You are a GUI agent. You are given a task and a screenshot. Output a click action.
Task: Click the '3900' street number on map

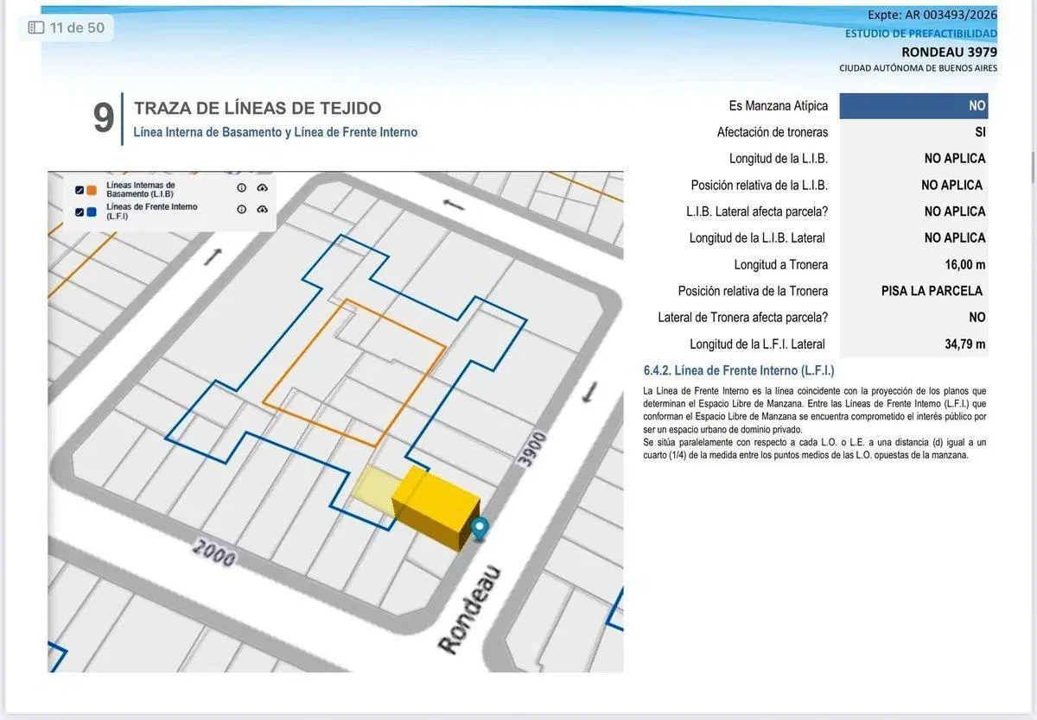[x=532, y=449]
